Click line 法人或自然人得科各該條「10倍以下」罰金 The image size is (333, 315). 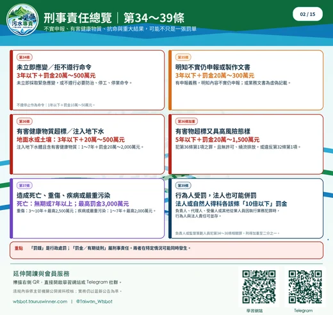[x=231, y=204]
